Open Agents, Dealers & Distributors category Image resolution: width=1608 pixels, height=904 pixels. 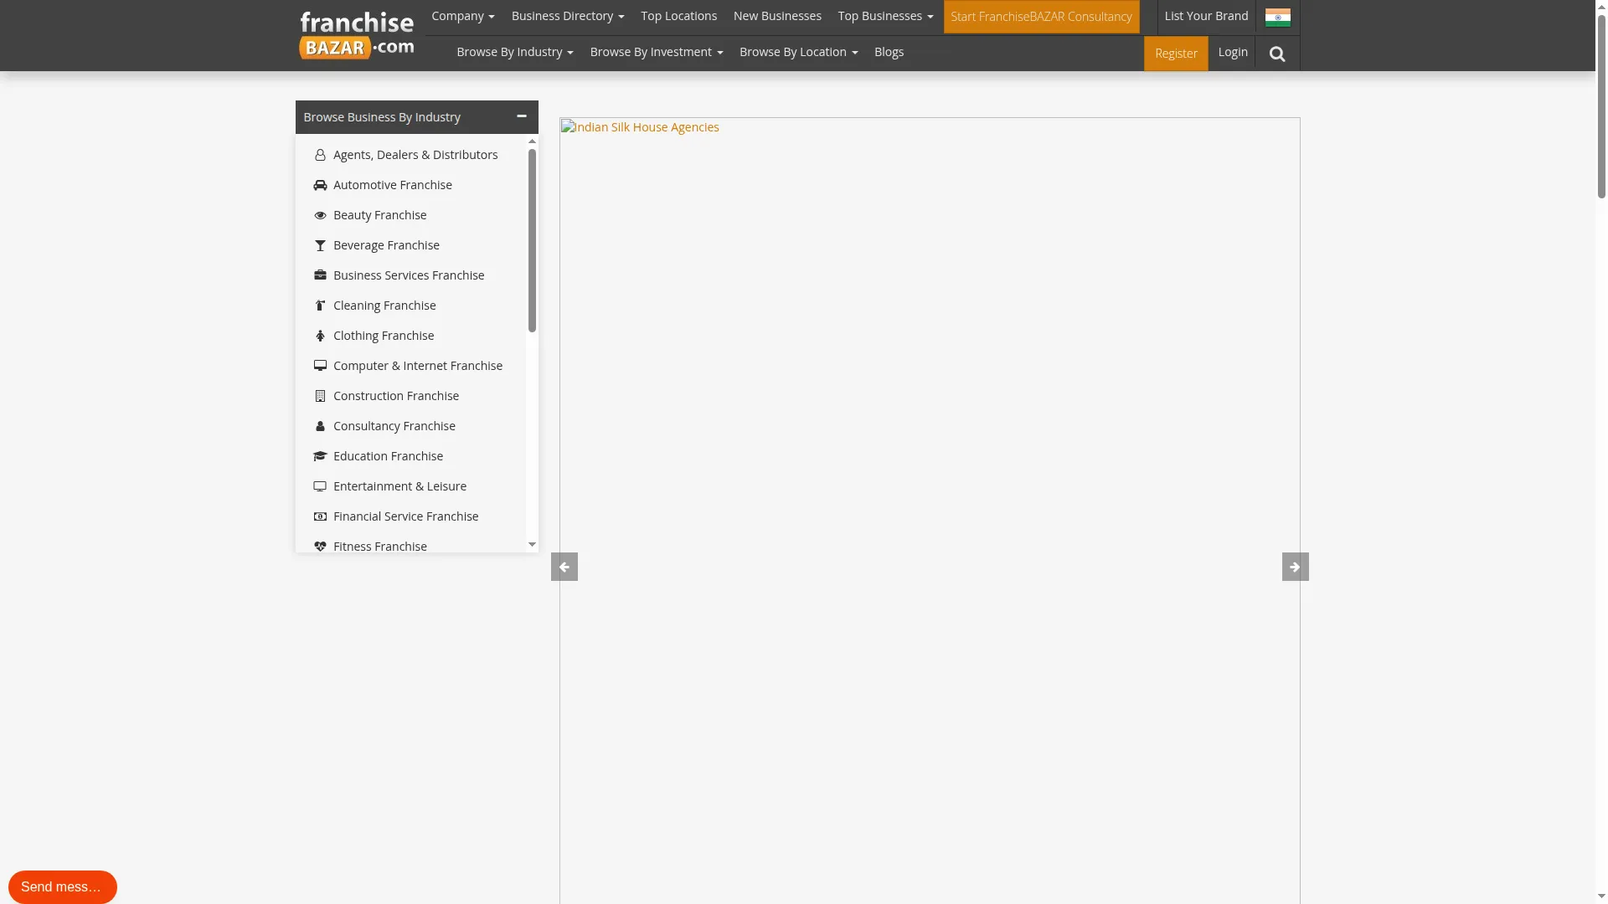pos(415,155)
